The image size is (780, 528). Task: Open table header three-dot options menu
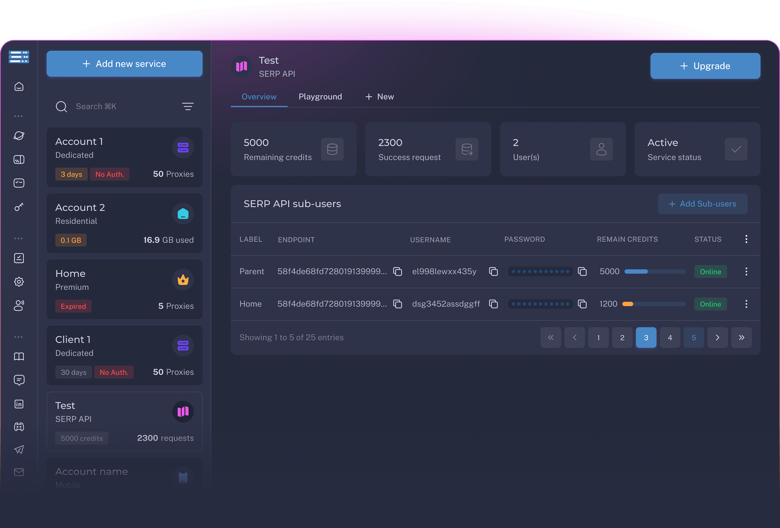[x=746, y=239]
